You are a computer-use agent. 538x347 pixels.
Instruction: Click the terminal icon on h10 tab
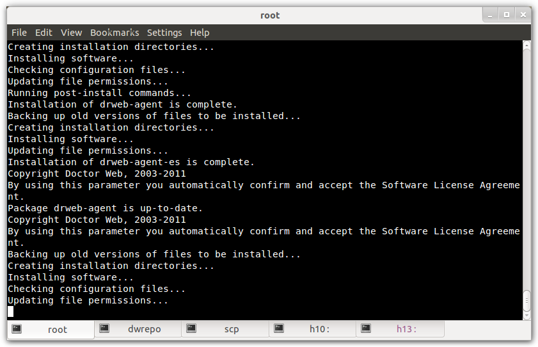(x=279, y=328)
